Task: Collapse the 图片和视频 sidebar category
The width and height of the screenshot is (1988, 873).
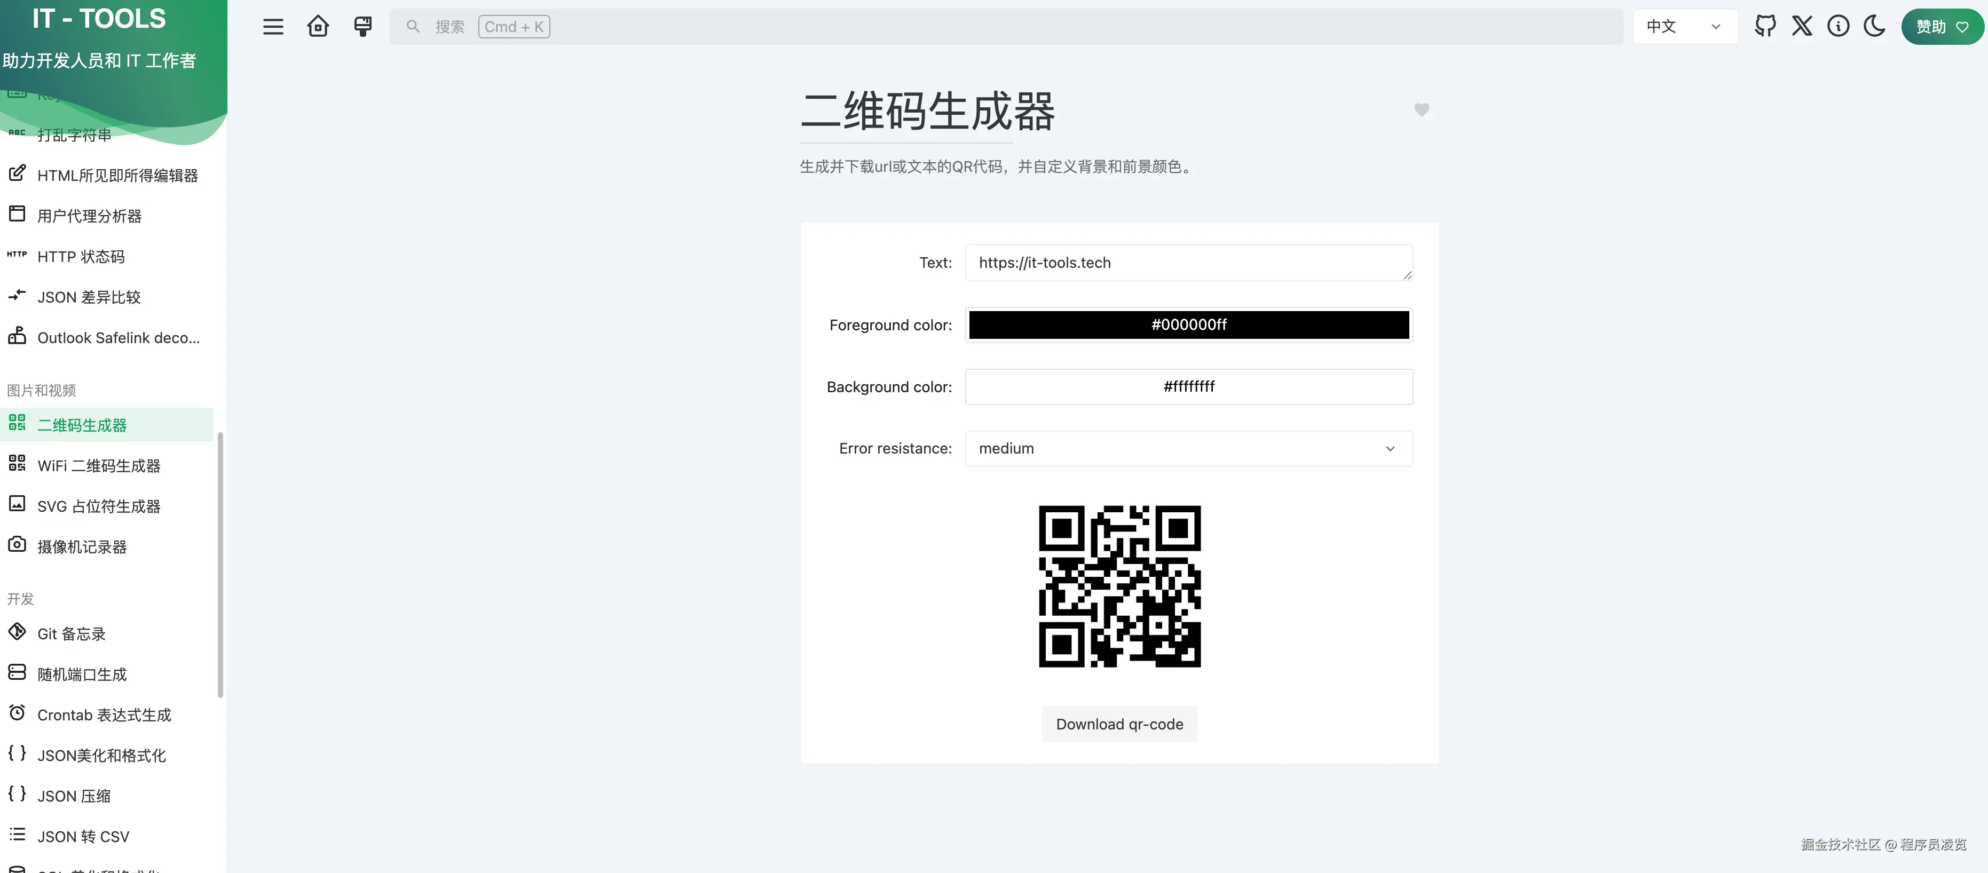Action: point(42,390)
